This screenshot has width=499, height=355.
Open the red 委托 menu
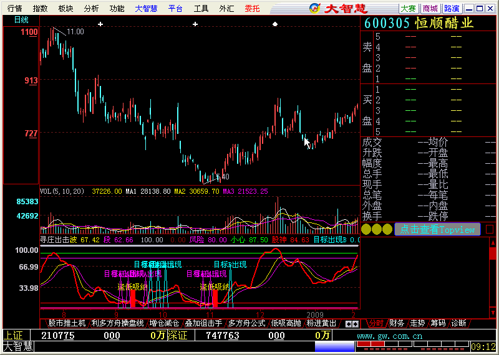[253, 9]
